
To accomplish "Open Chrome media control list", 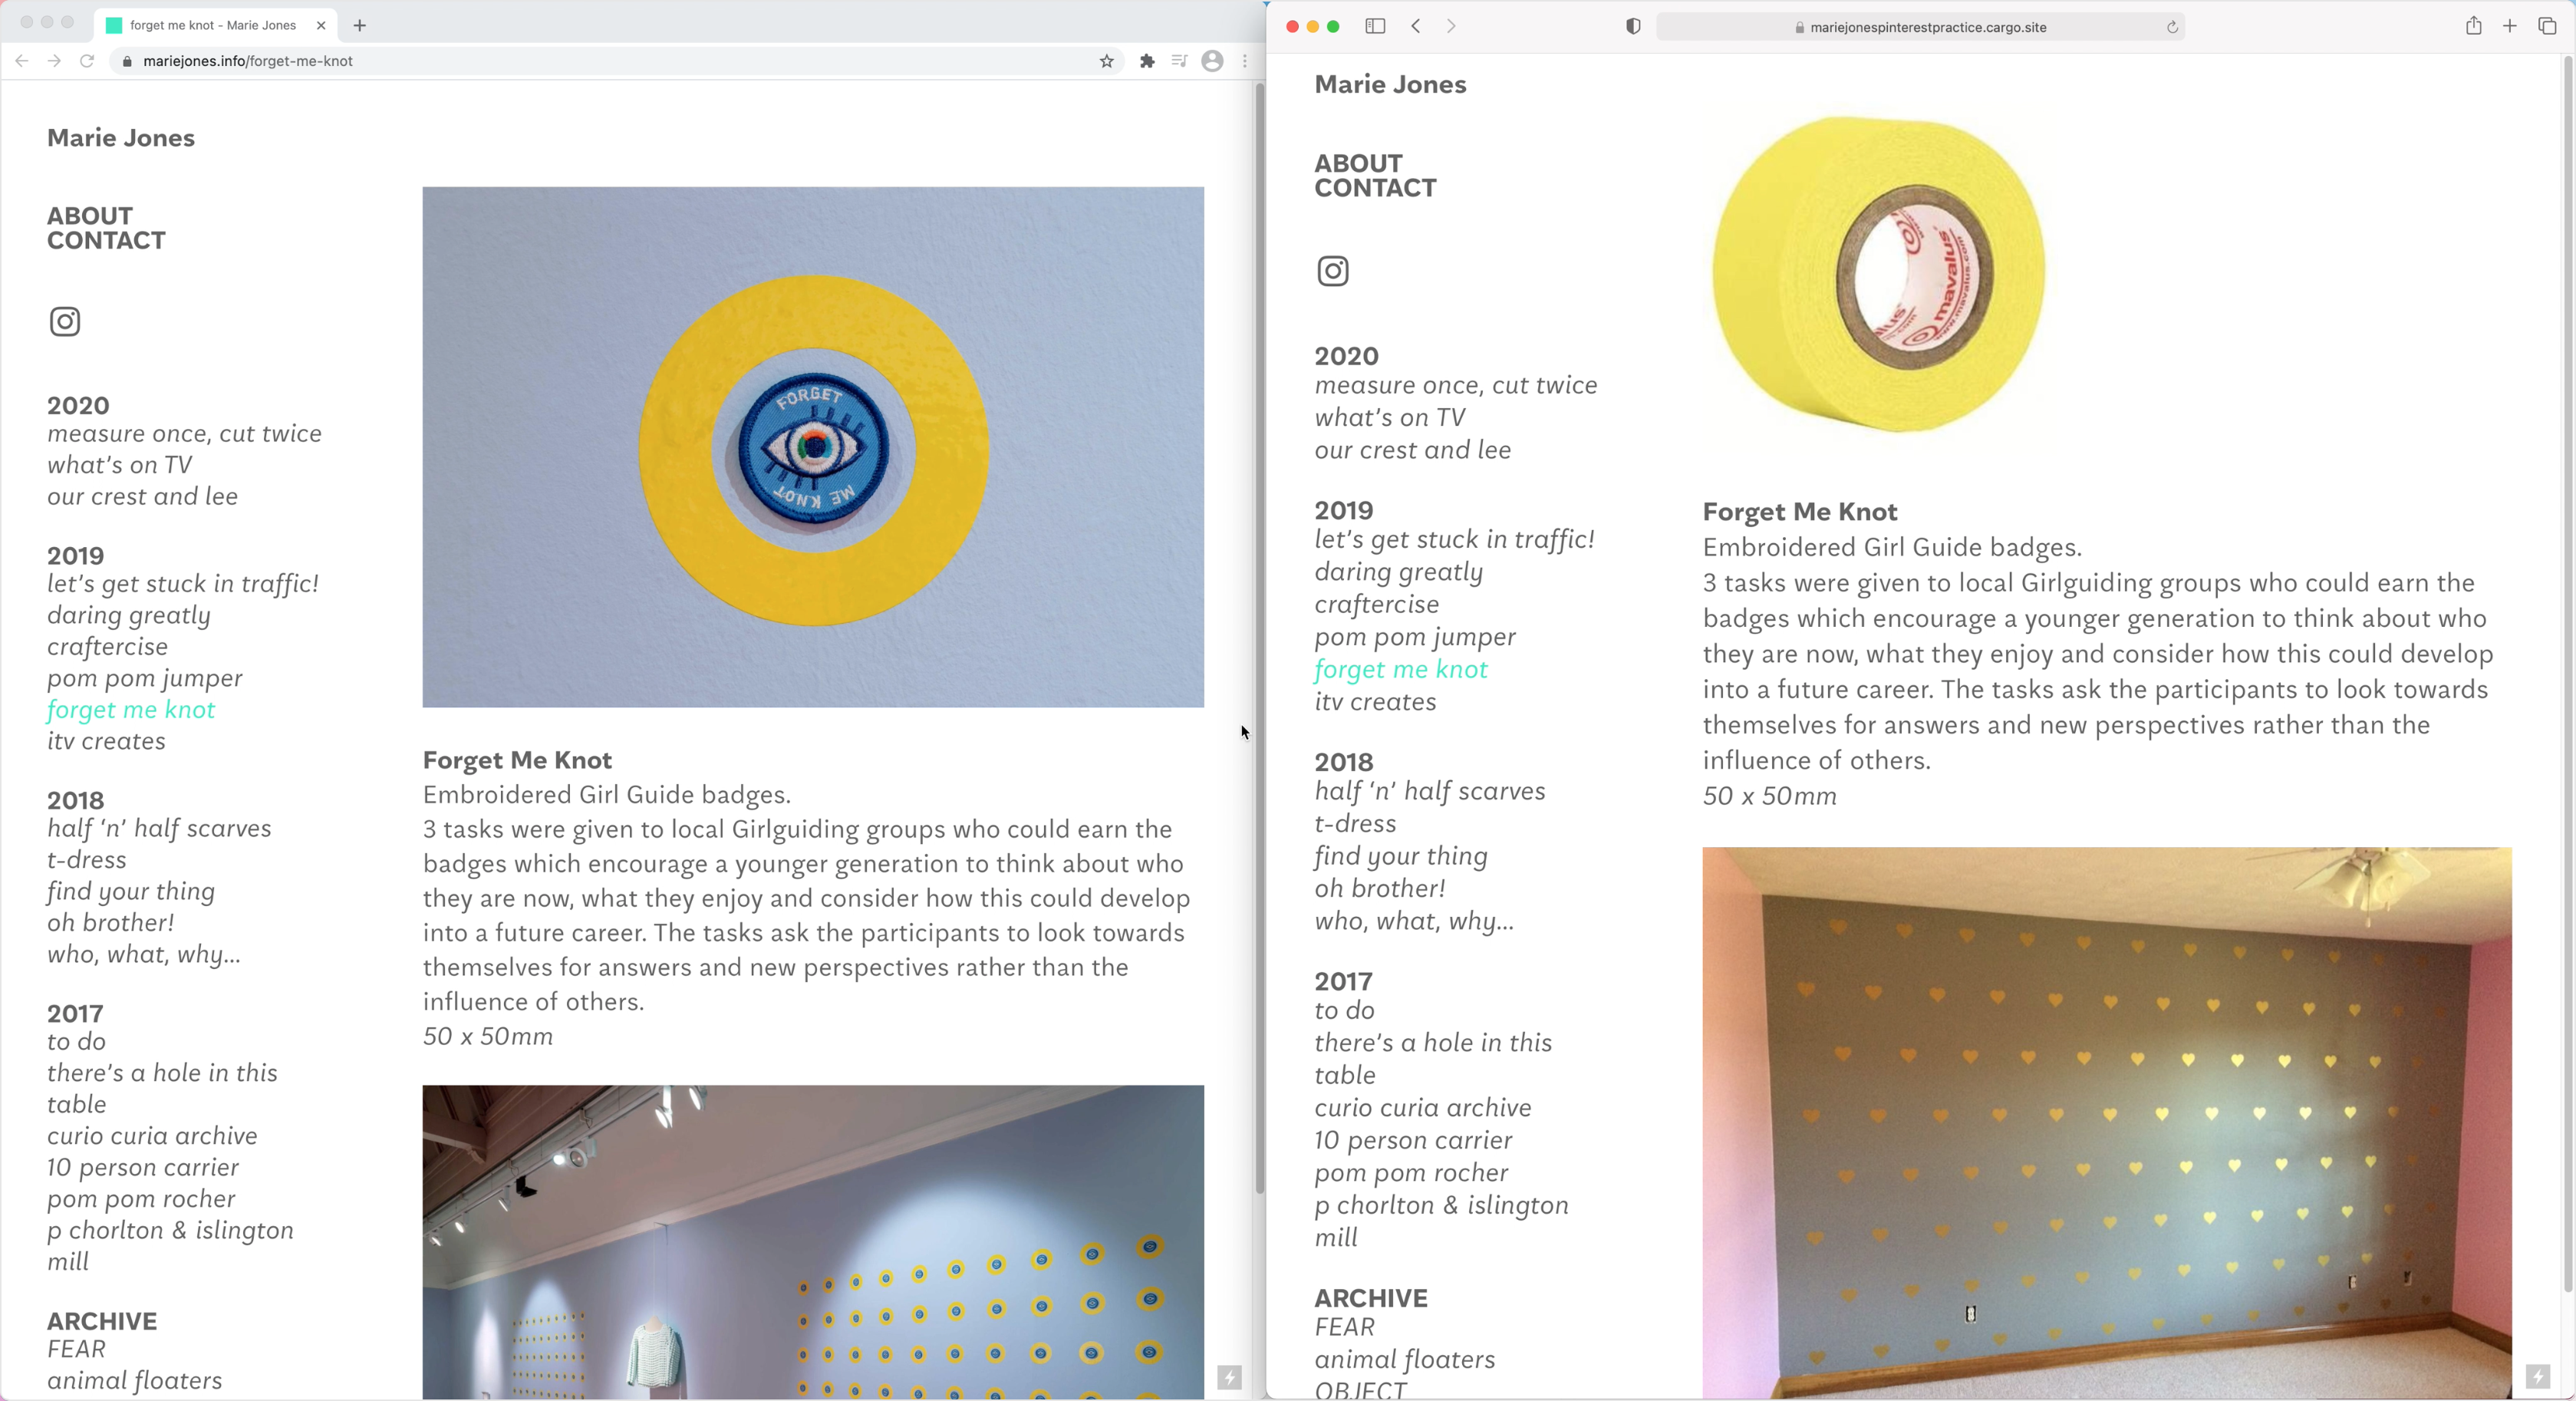I will point(1179,61).
